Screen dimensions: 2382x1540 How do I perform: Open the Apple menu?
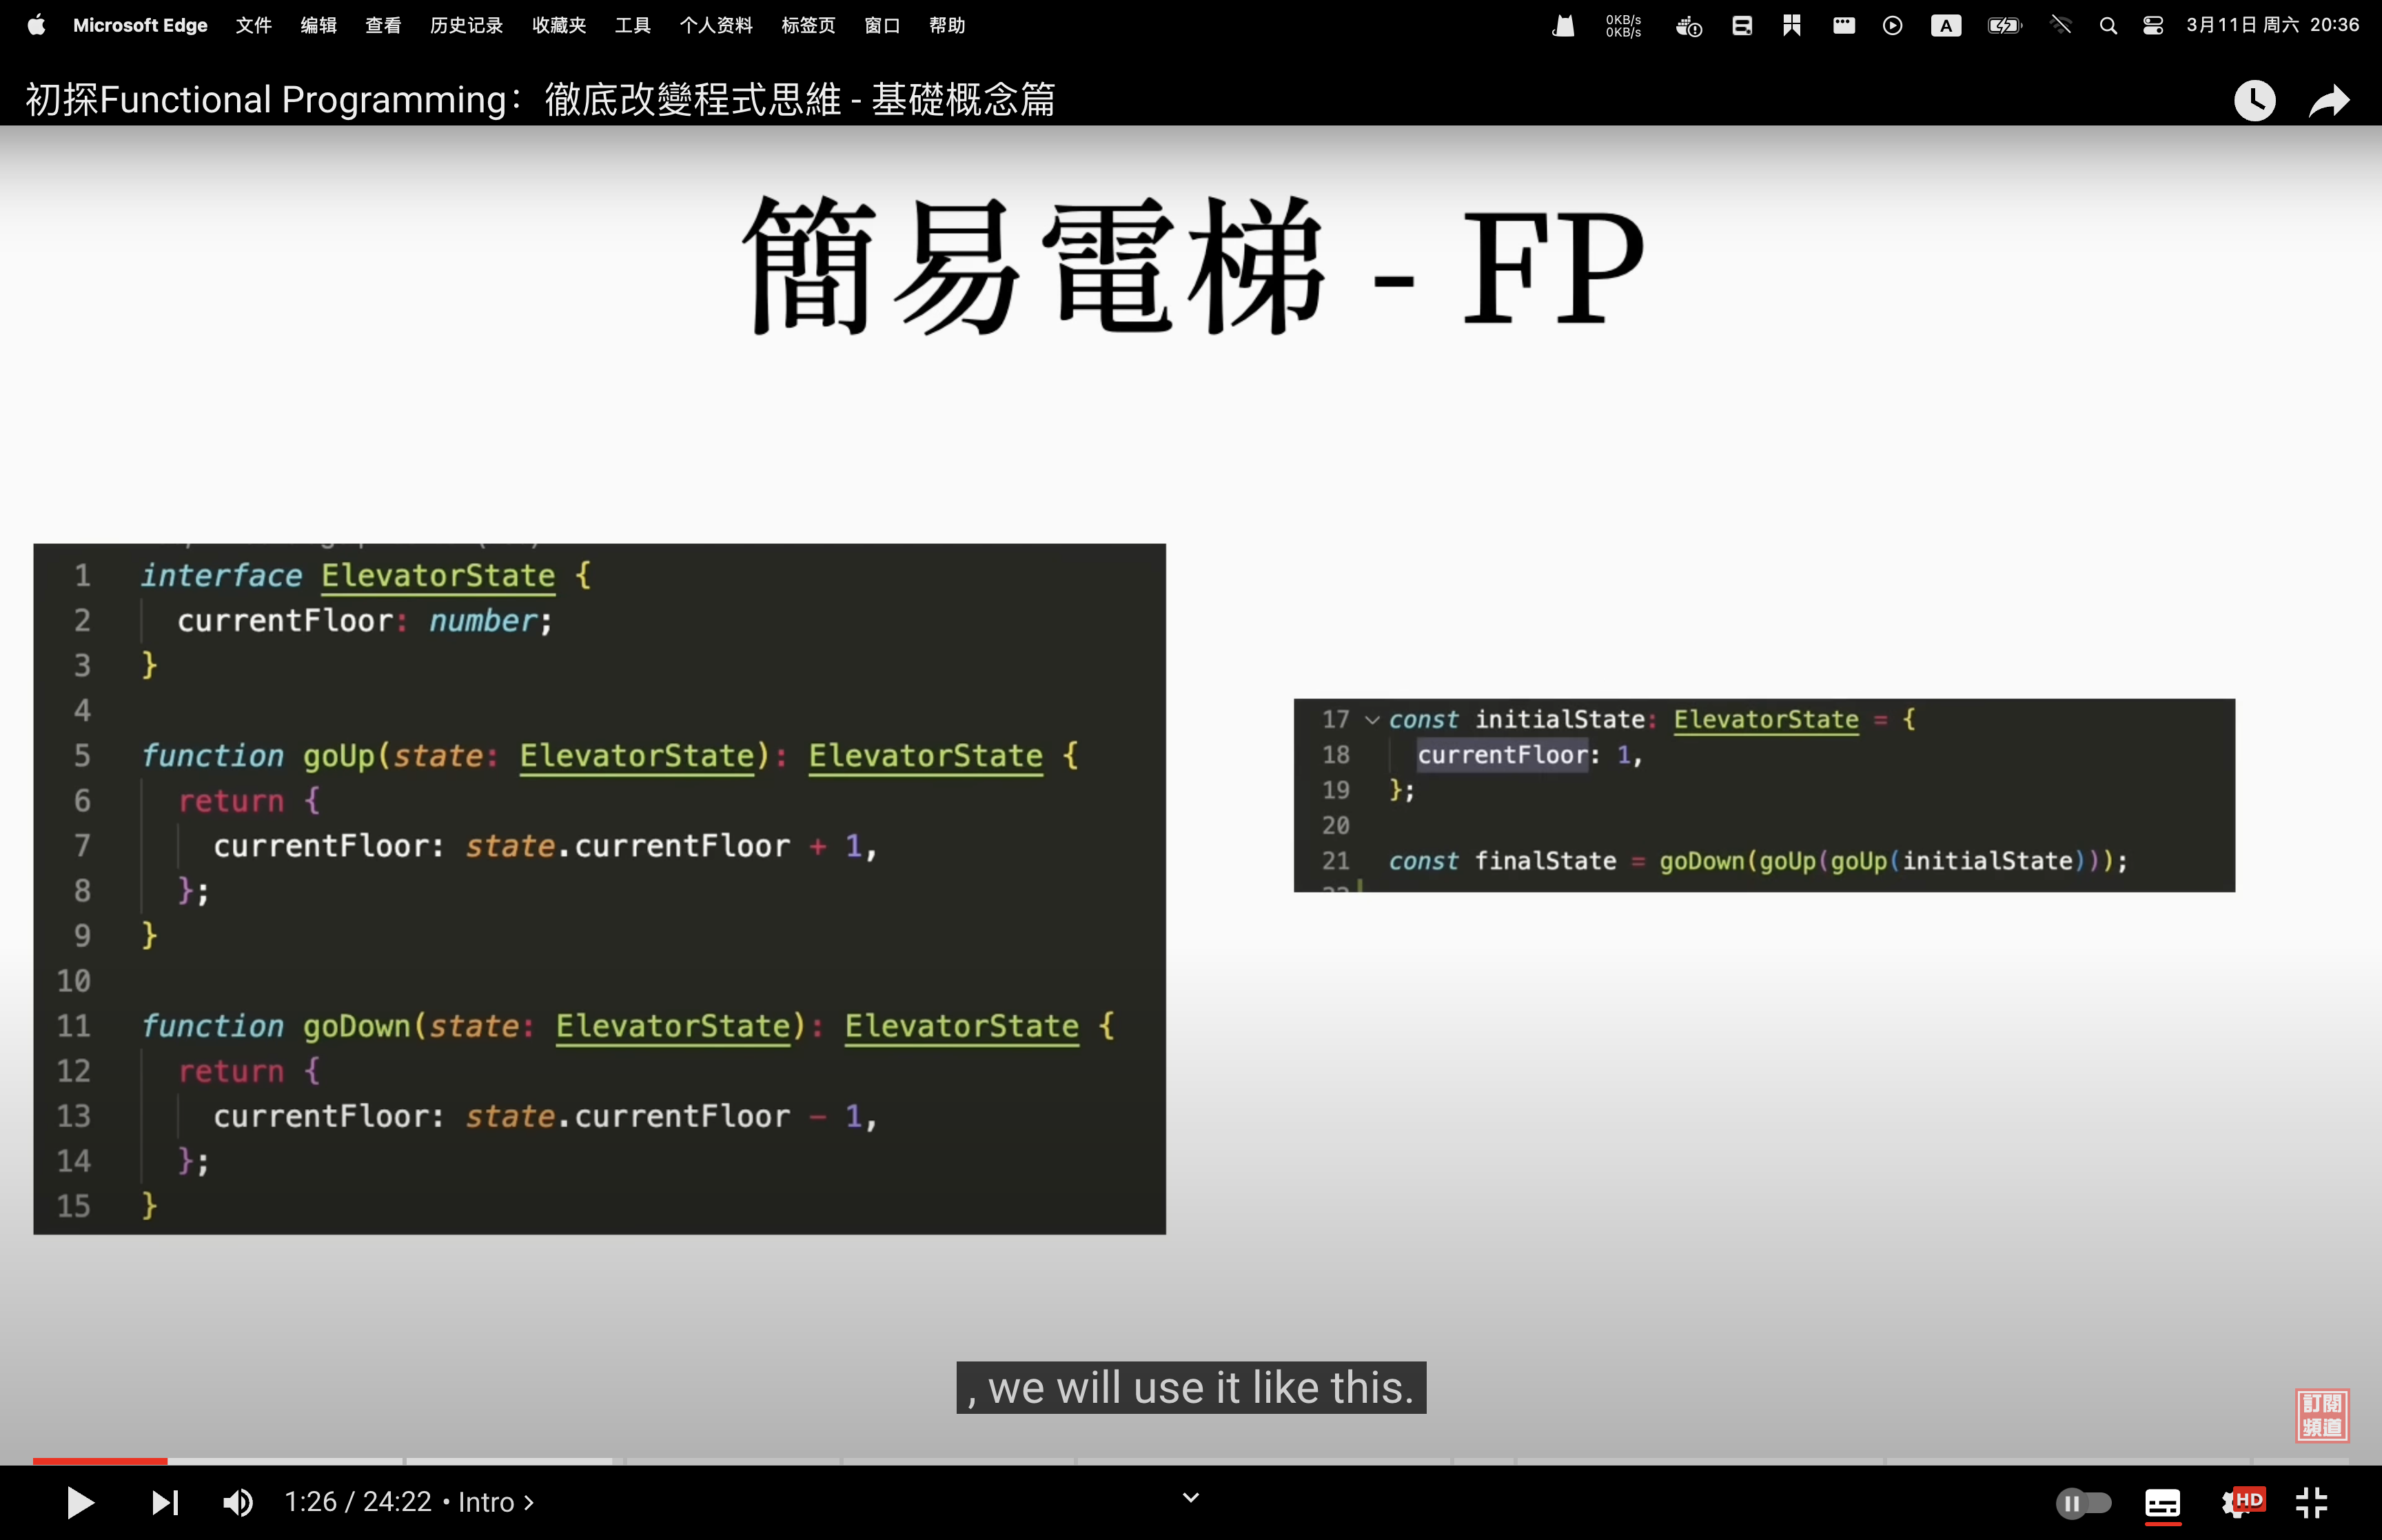click(x=36, y=25)
